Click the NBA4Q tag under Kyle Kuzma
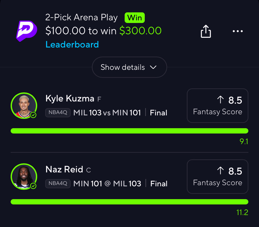The width and height of the screenshot is (259, 227). (58, 113)
